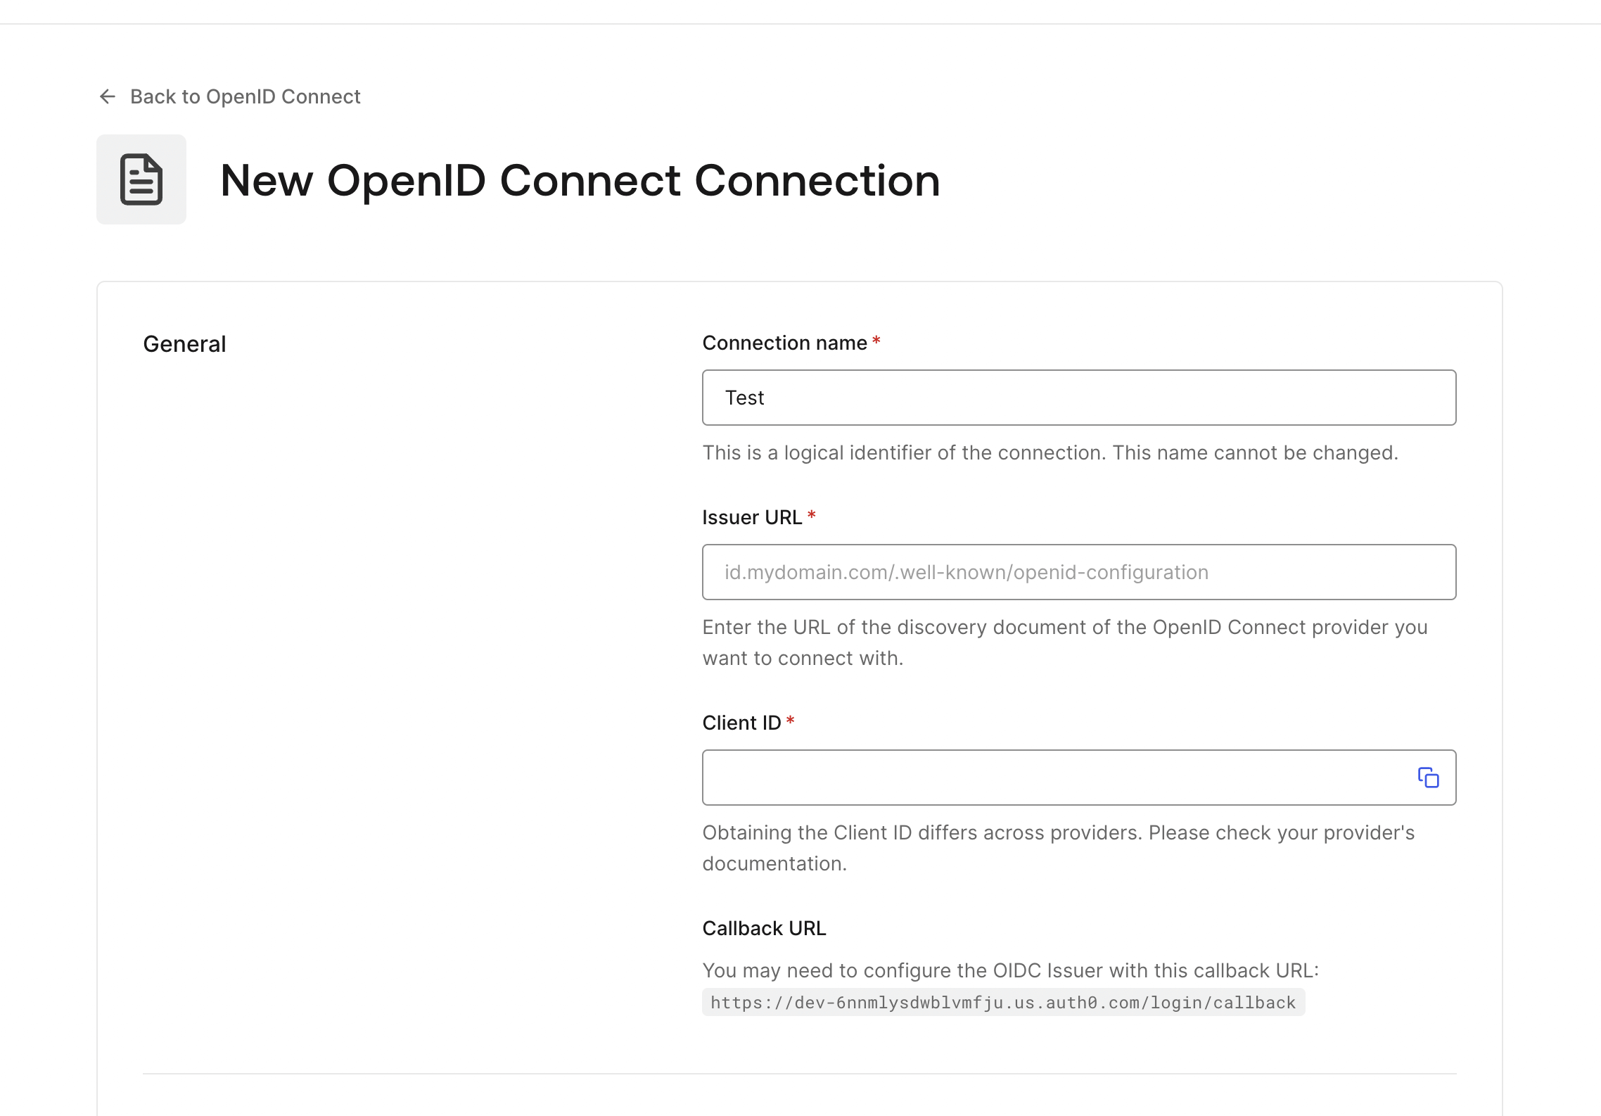Click the red asterisk beside Issuer URL

[812, 516]
